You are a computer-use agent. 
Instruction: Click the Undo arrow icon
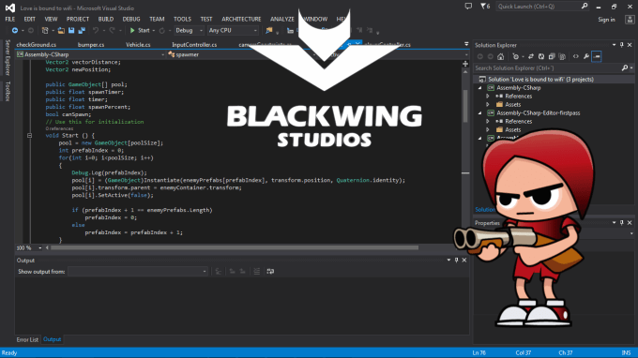point(96,31)
